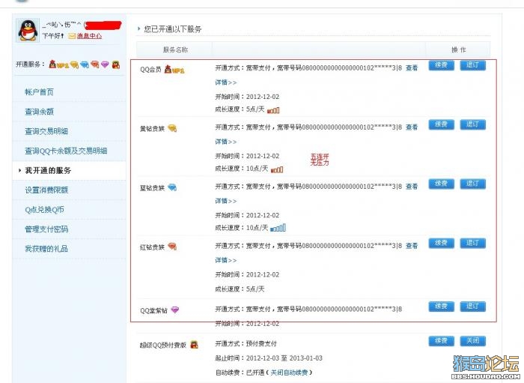Open 查询余额 in the sidebar

coord(39,112)
